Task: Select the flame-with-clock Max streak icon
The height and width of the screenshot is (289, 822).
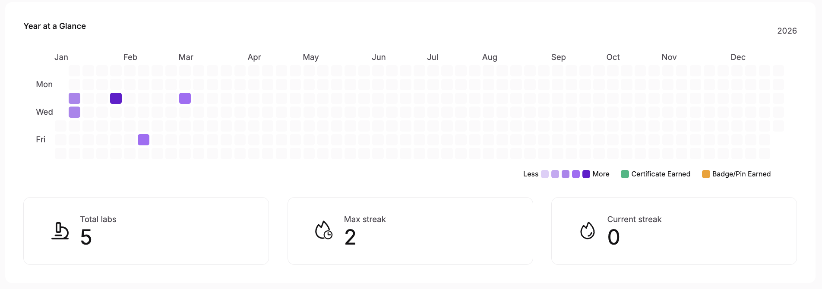Action: [x=324, y=230]
